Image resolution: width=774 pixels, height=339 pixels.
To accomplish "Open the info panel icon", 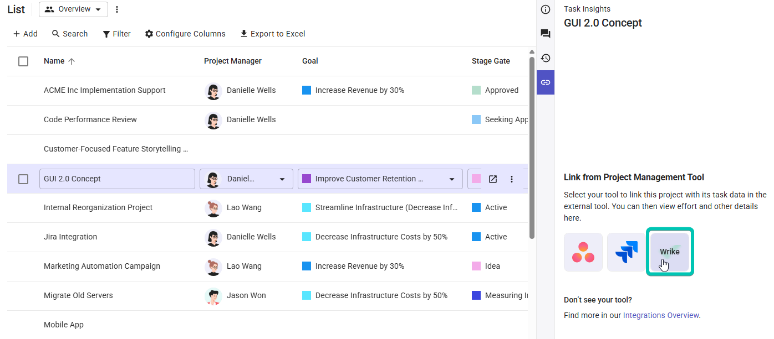I will [546, 9].
